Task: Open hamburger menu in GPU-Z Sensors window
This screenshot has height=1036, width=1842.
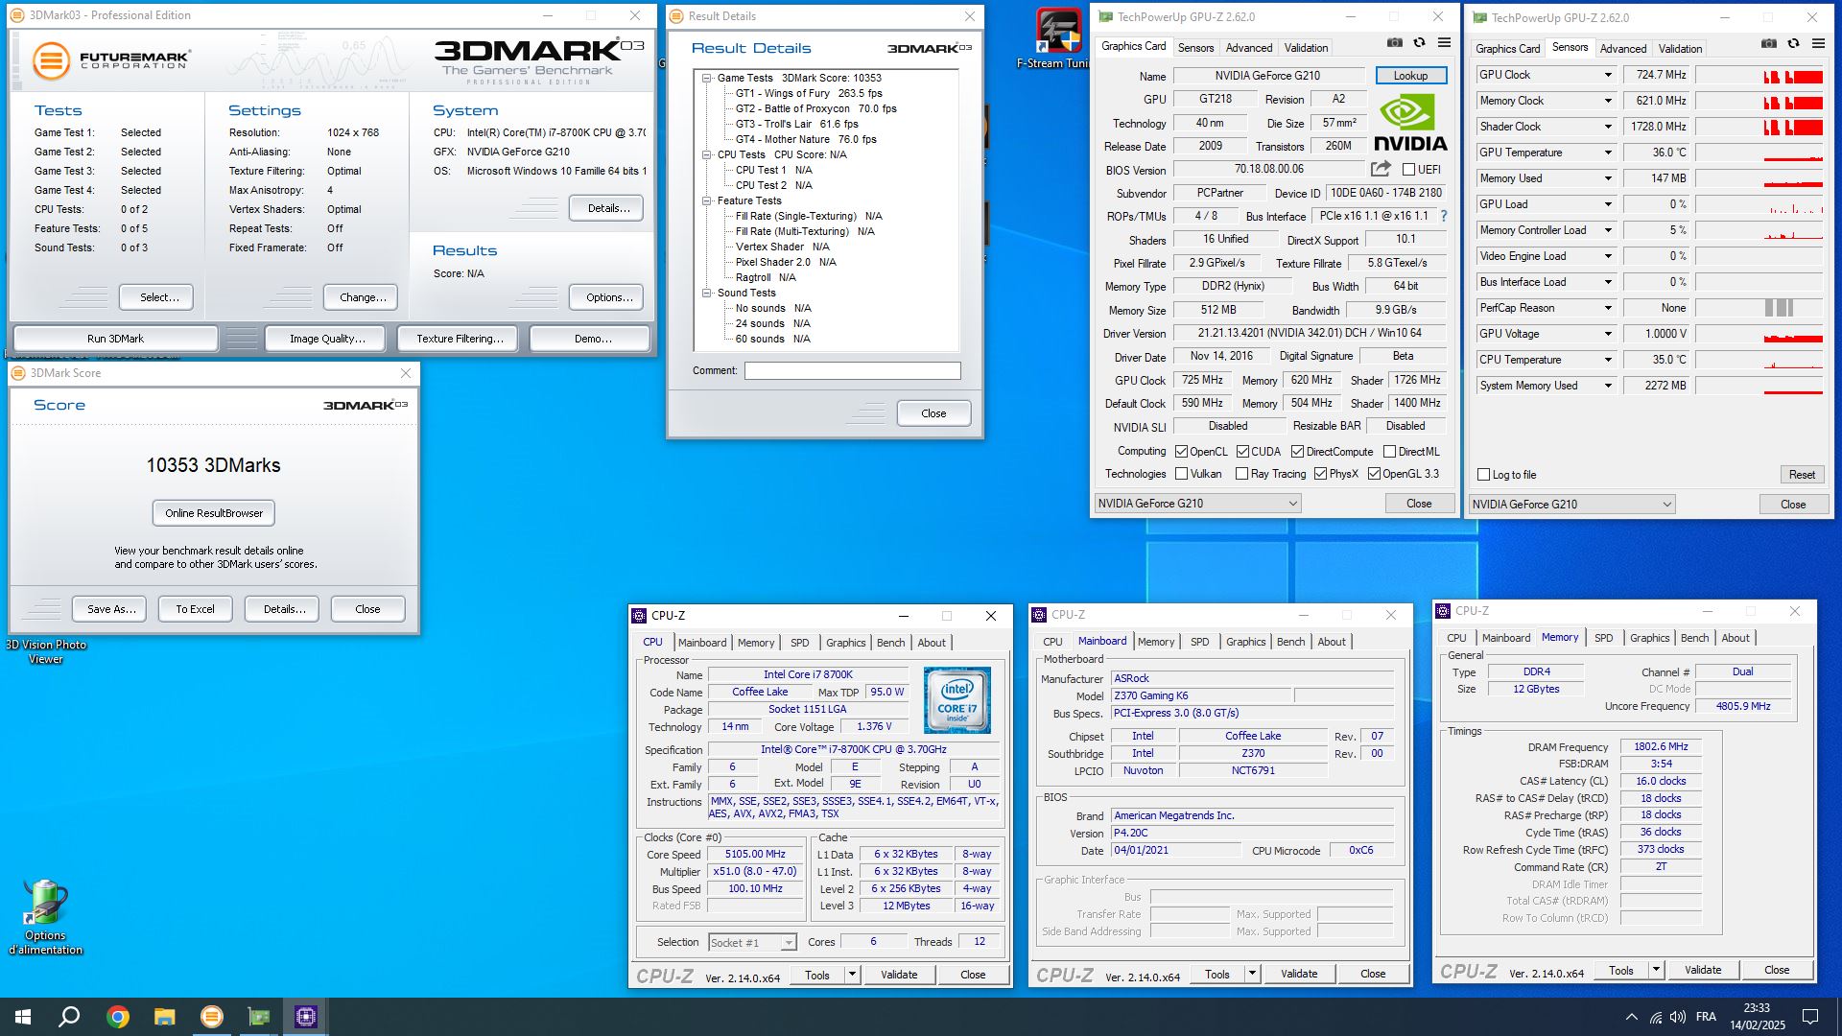Action: click(x=1818, y=44)
